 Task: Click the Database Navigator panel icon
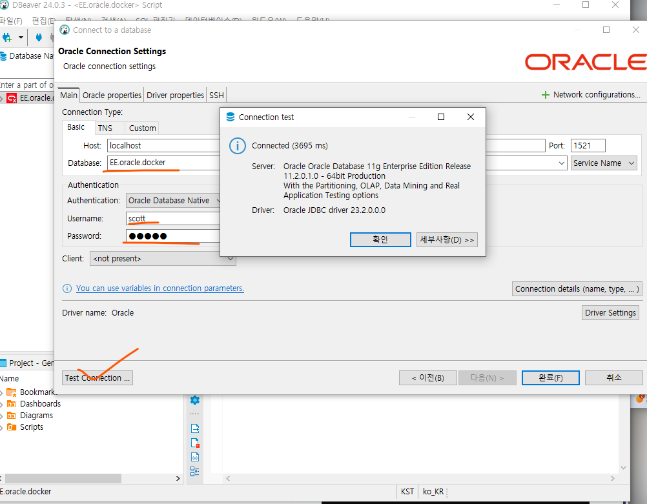click(3, 56)
